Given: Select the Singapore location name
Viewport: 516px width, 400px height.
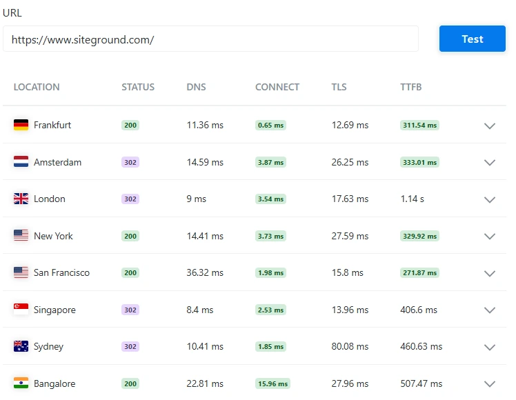Looking at the screenshot, I should coord(54,310).
